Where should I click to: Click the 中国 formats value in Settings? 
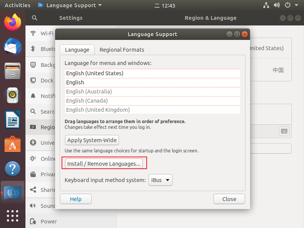click(278, 70)
